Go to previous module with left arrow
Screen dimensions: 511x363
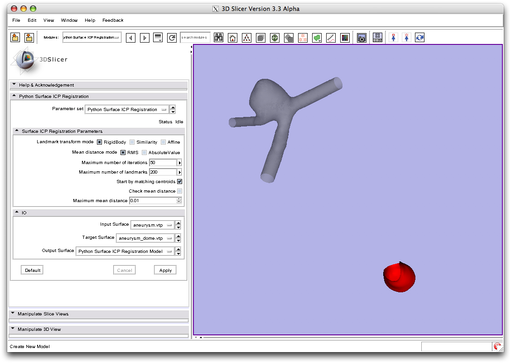pyautogui.click(x=130, y=38)
